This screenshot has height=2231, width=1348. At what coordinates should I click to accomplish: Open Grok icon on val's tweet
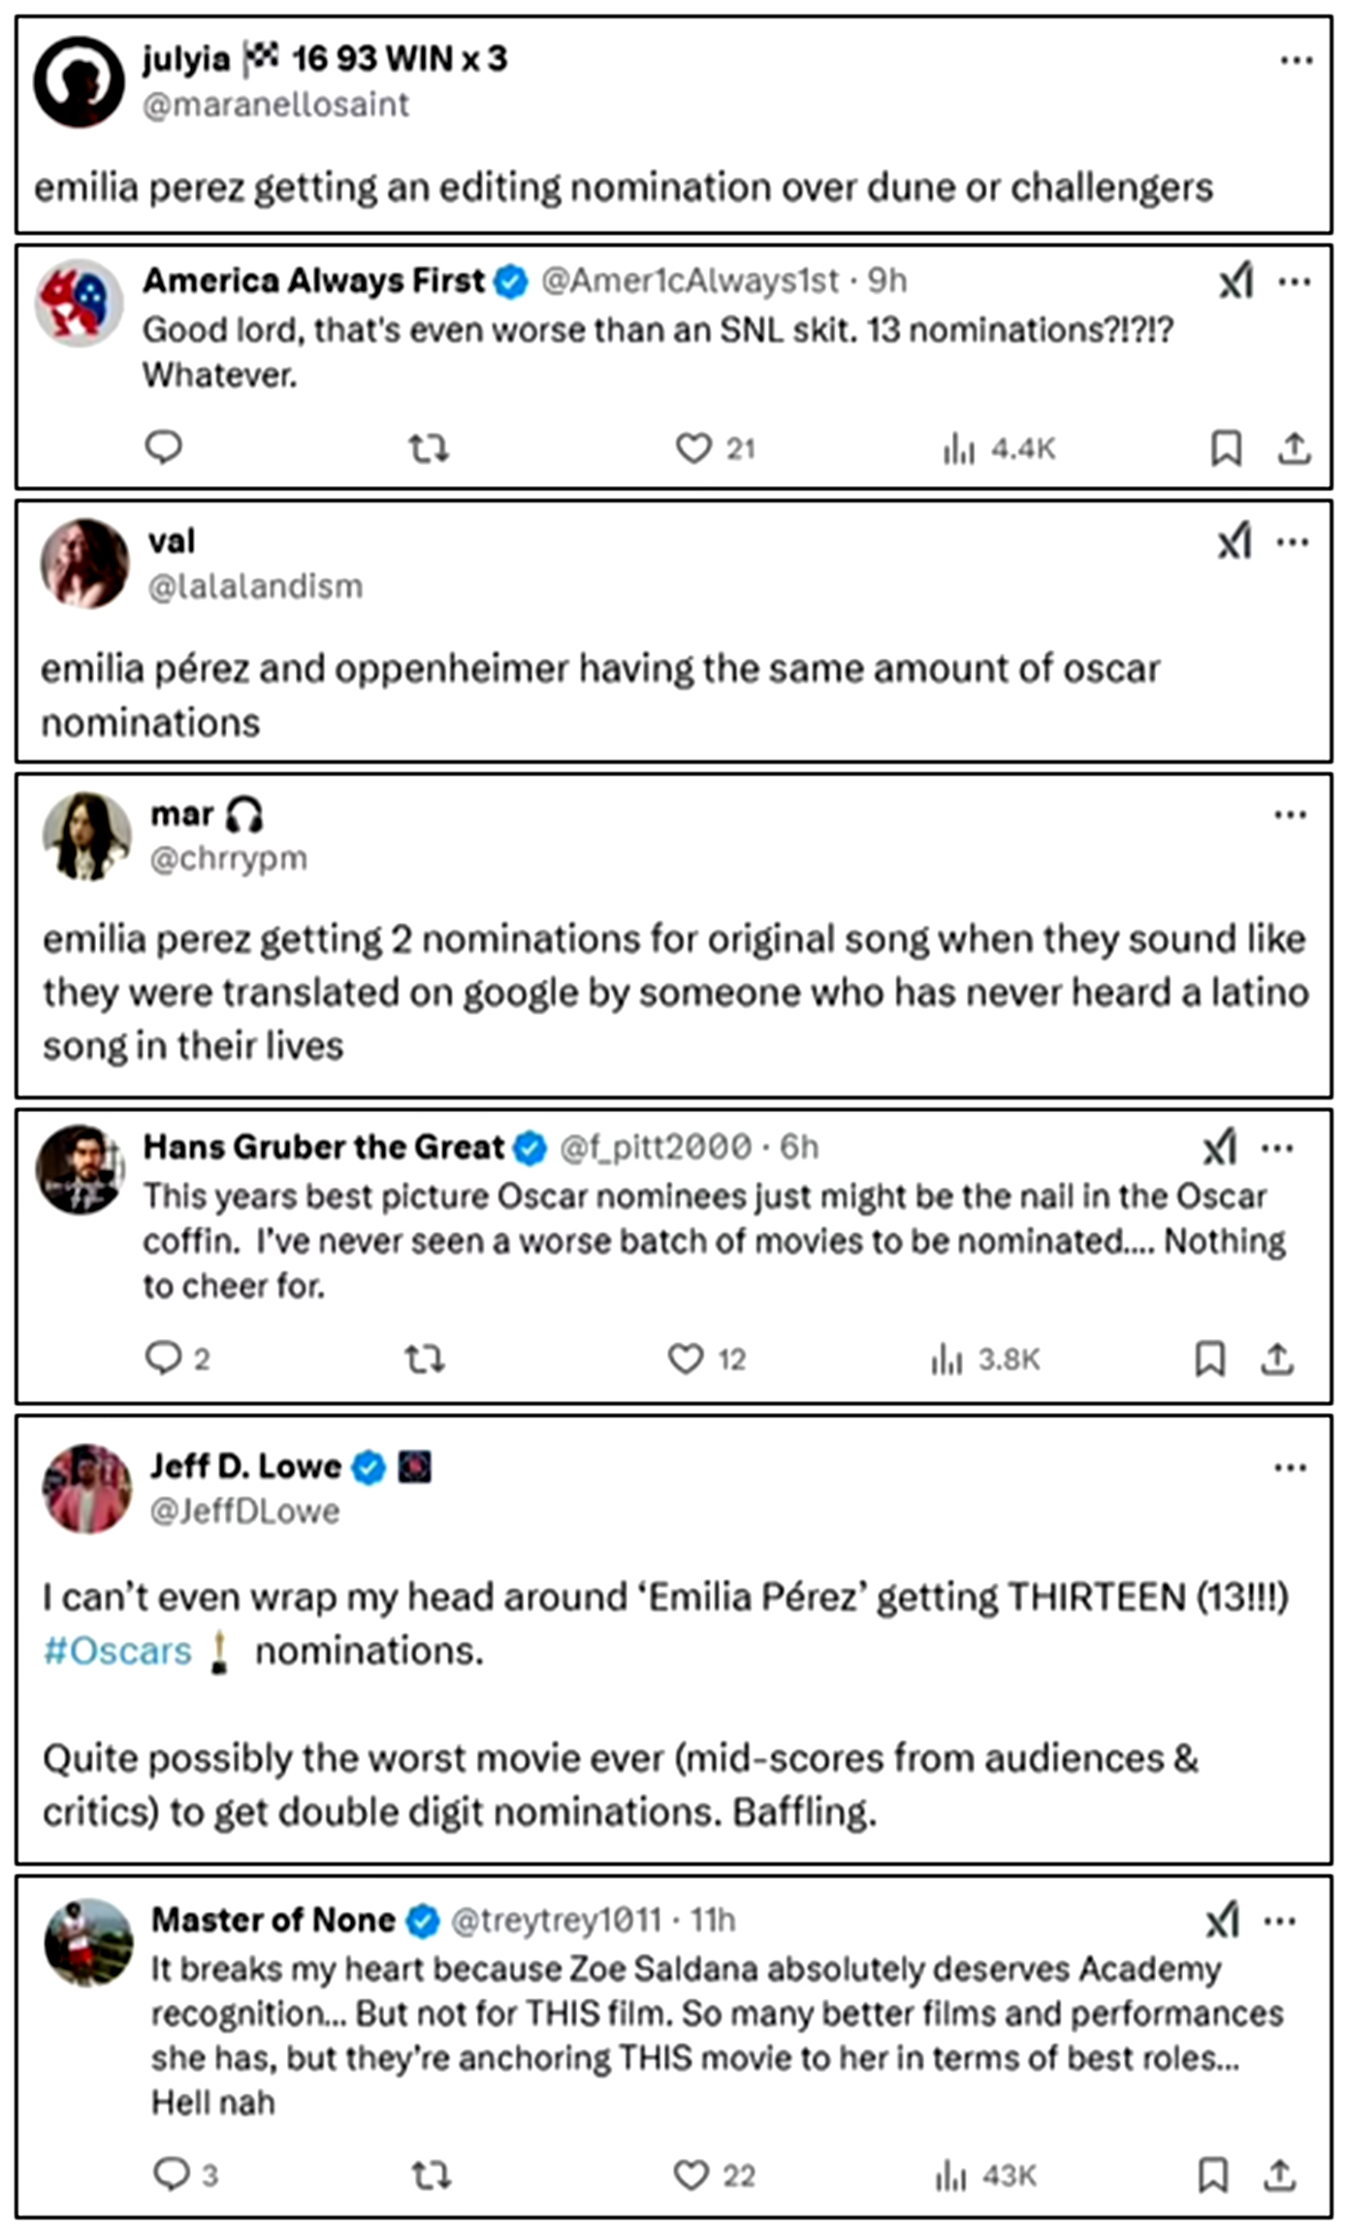click(1235, 541)
